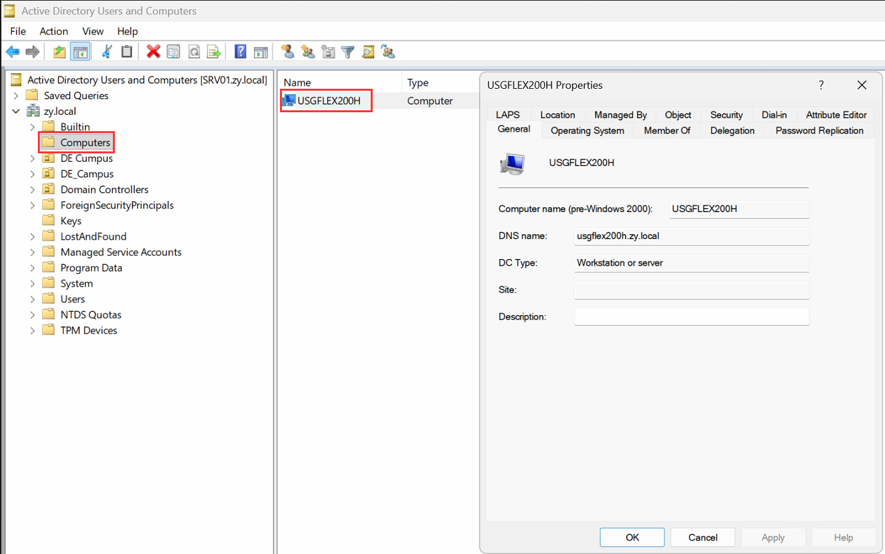The image size is (885, 554).
Task: Confirm the dialog with OK
Action: pos(632,538)
